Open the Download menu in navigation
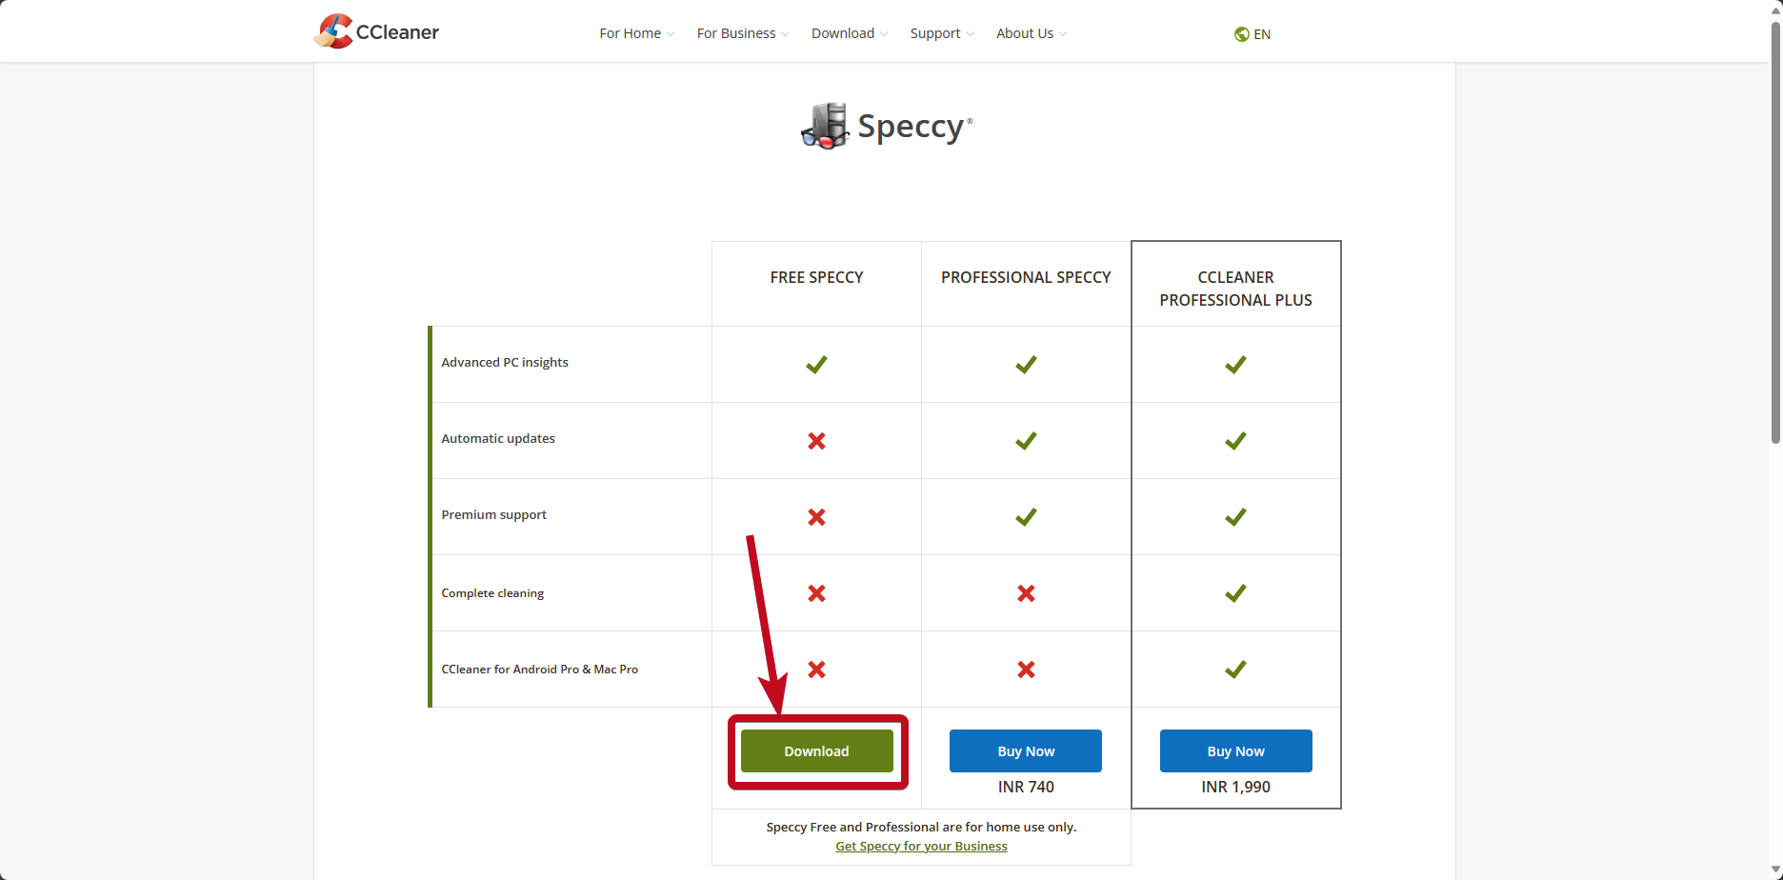The width and height of the screenshot is (1783, 880). coord(849,33)
